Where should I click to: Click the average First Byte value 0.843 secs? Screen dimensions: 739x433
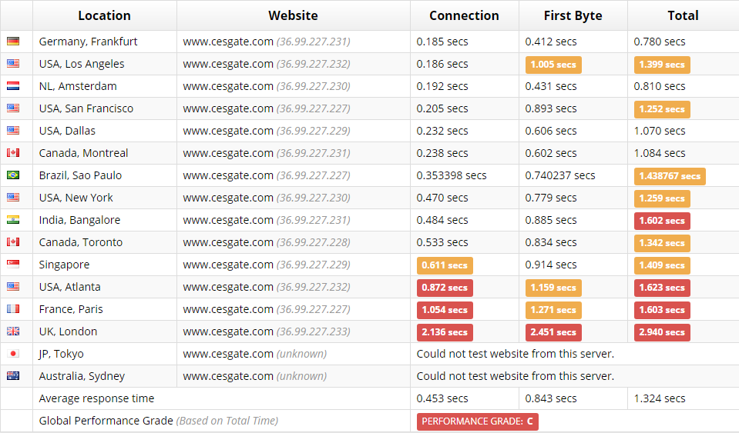tap(551, 398)
